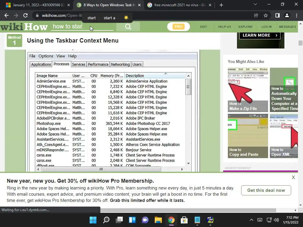Open the Windows Start menu

tap(93, 220)
